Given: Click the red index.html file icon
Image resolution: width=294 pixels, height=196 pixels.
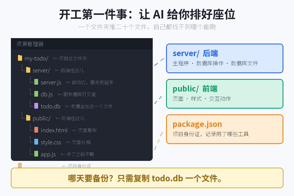Looking at the screenshot, I should tap(36, 130).
